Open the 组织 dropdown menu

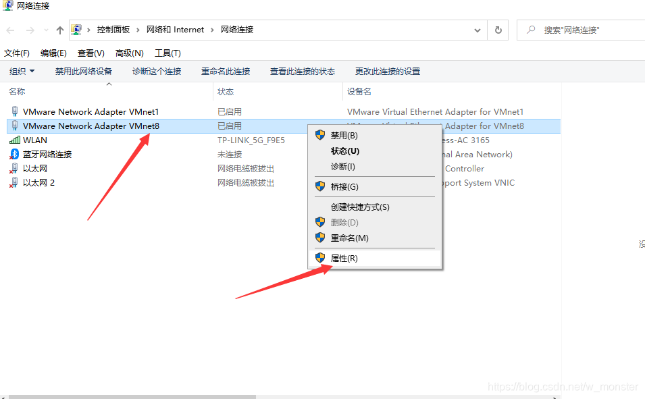click(x=22, y=71)
